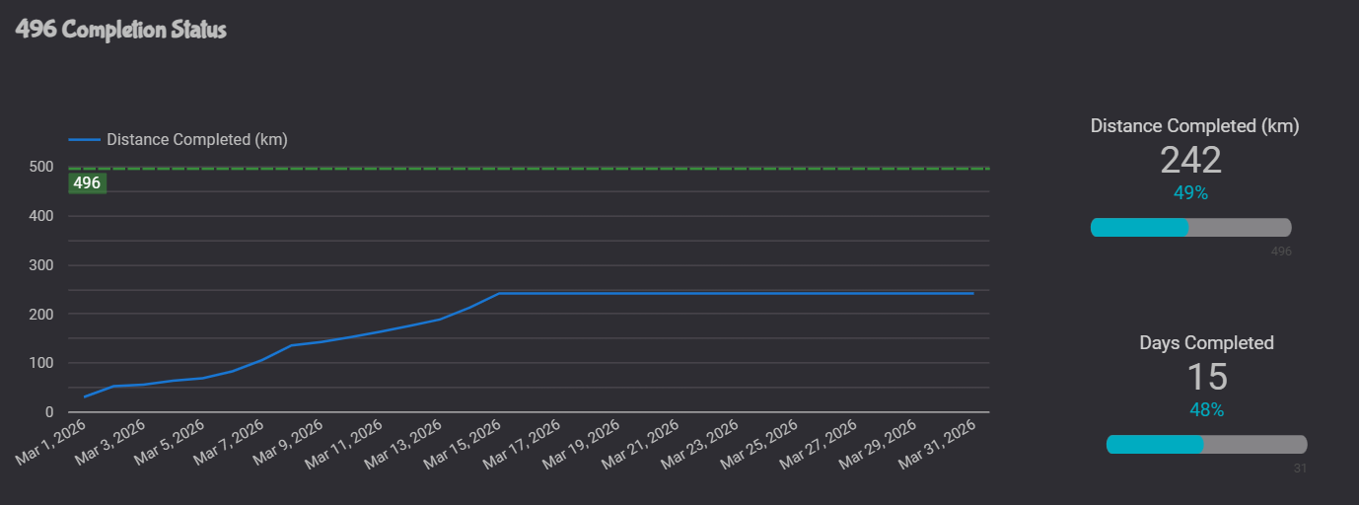Select the Distance Completed (km) legend label

[196, 140]
